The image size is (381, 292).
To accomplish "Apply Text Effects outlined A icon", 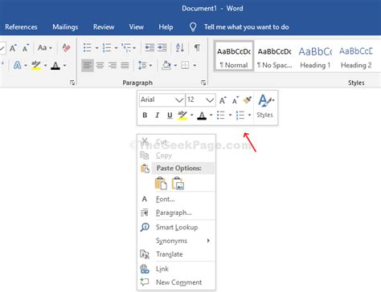I will [17, 65].
